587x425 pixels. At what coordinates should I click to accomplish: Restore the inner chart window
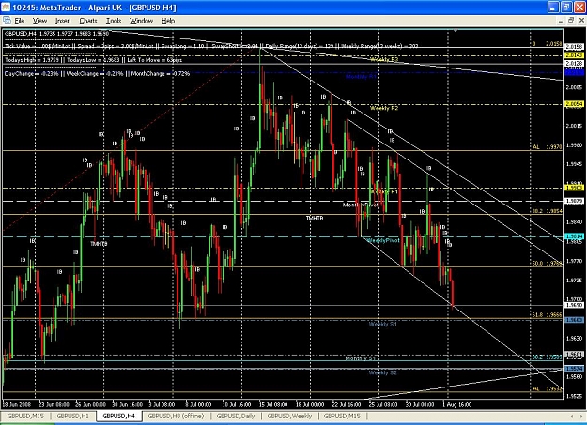(570, 21)
